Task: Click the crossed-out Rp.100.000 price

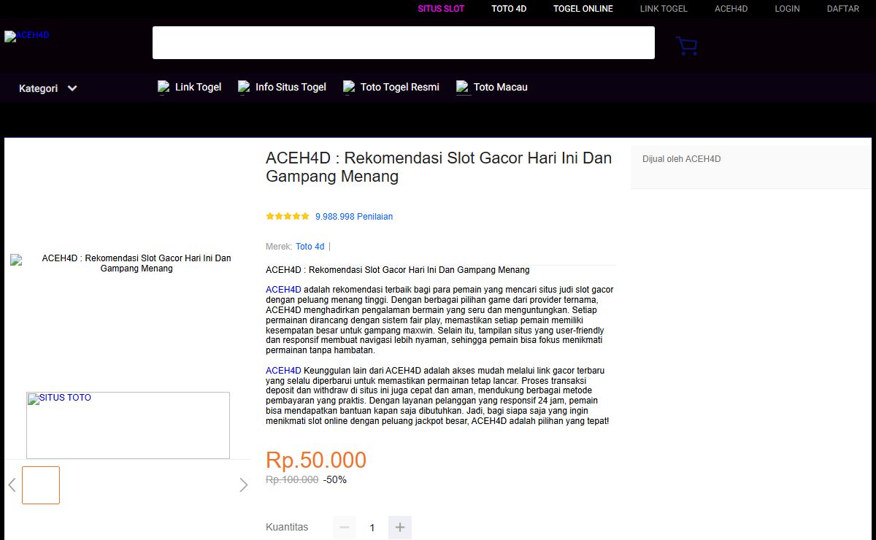Action: click(292, 479)
